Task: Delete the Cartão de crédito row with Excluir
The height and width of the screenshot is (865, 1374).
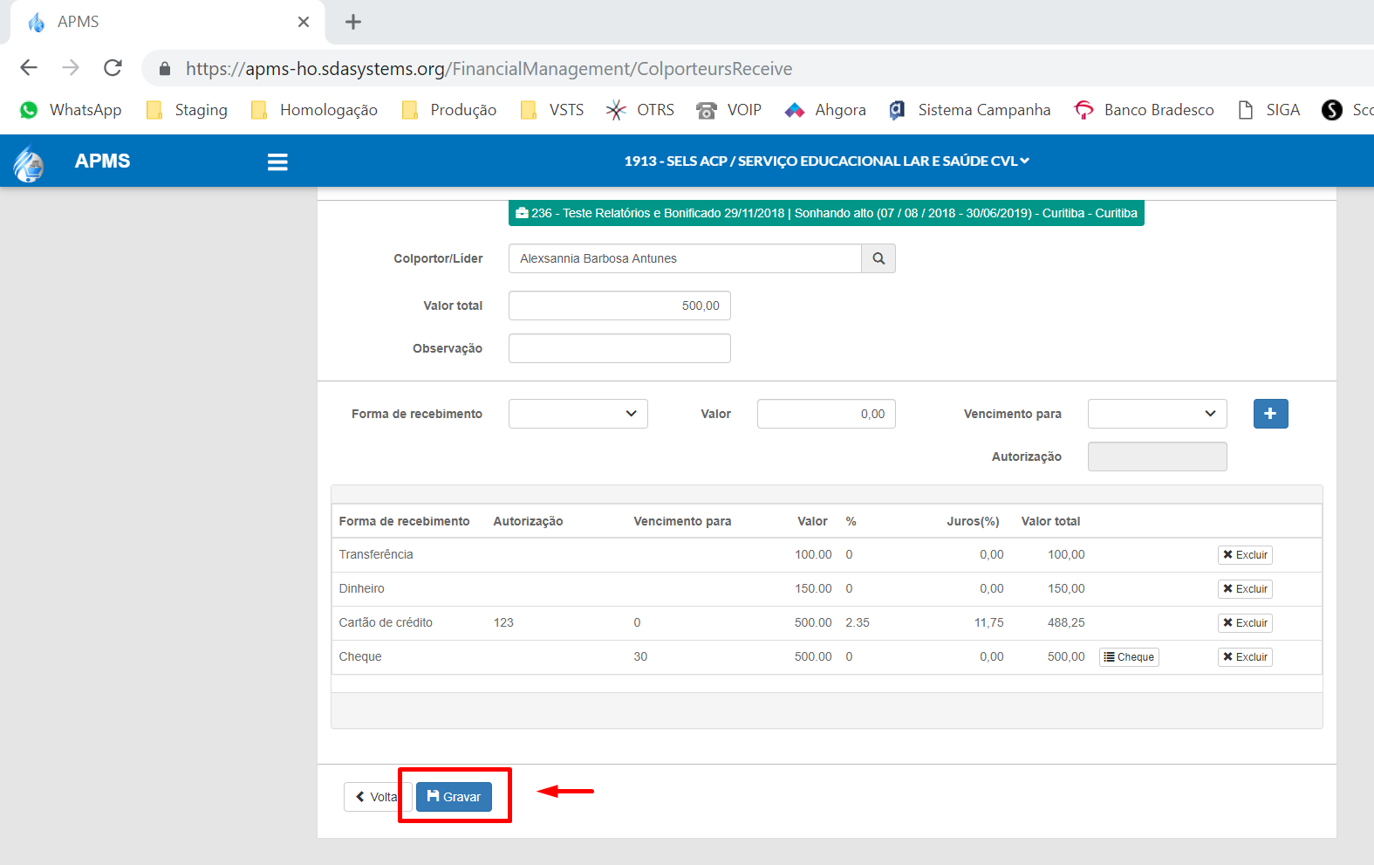Action: [1245, 623]
